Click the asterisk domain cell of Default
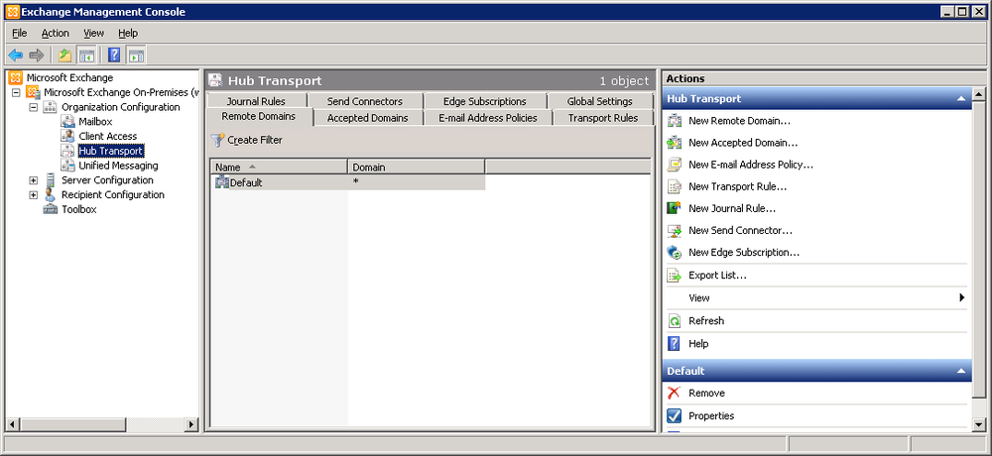992x456 pixels. coord(417,182)
